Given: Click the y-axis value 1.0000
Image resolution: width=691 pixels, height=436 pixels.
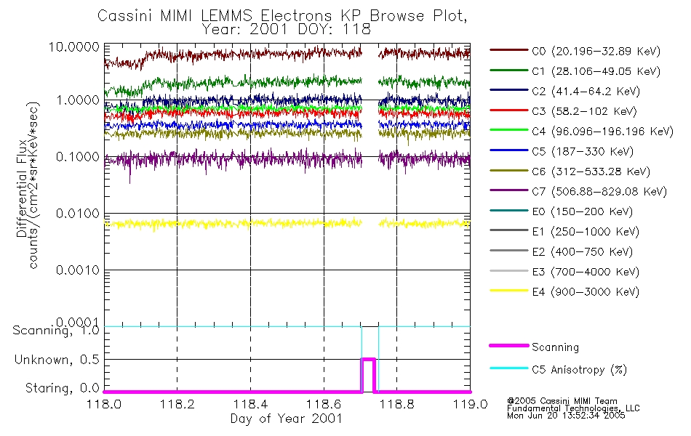Looking at the screenshot, I should [78, 100].
